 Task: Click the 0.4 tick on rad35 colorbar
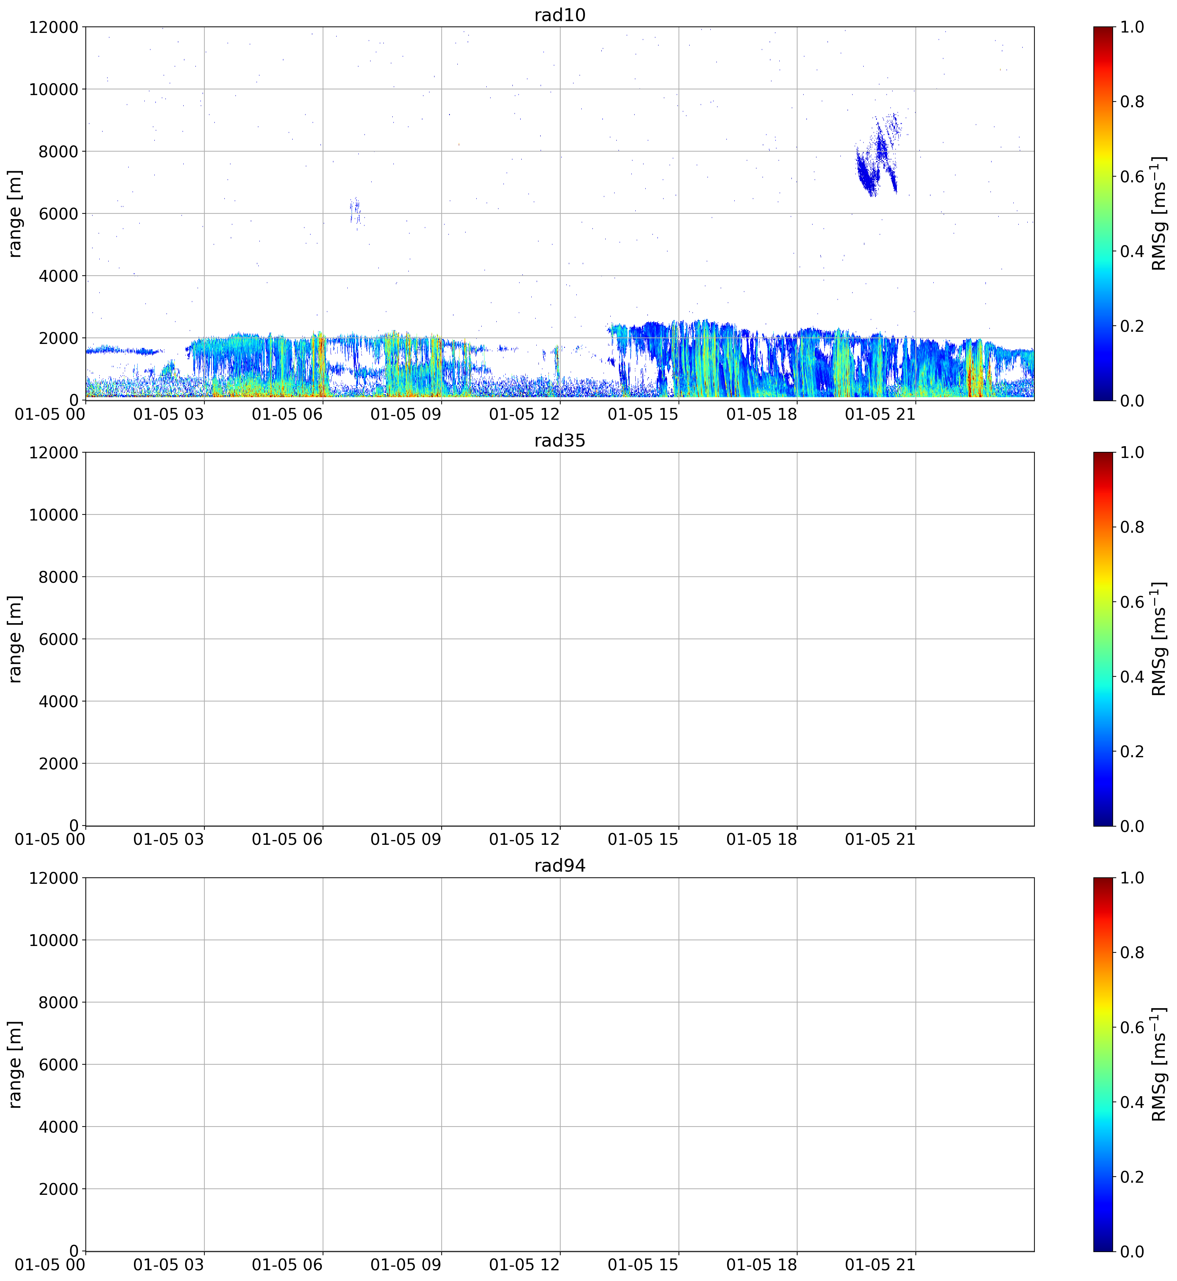click(1132, 676)
